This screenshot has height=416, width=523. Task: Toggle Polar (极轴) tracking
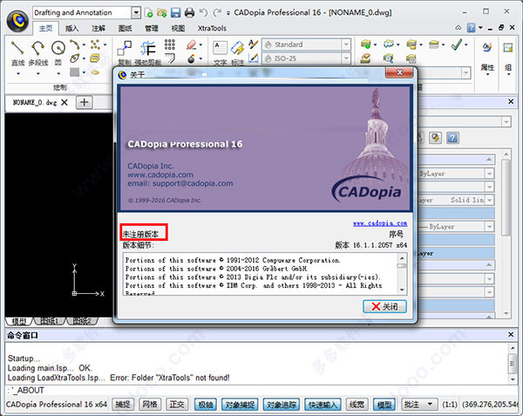click(206, 405)
